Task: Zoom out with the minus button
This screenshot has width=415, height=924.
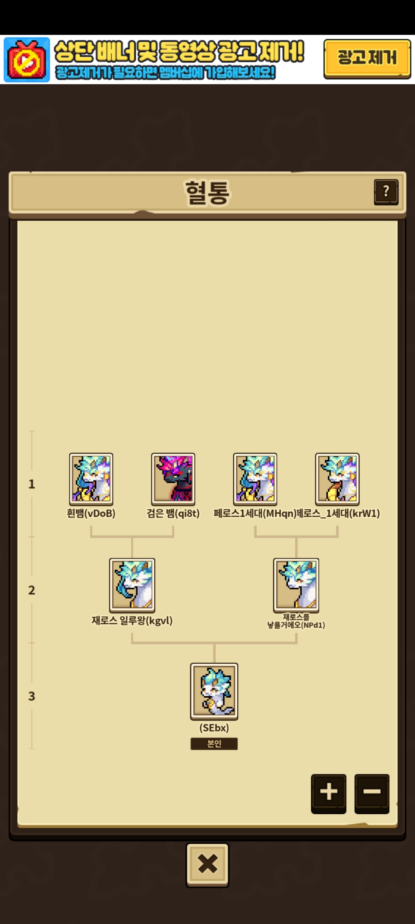Action: (372, 793)
